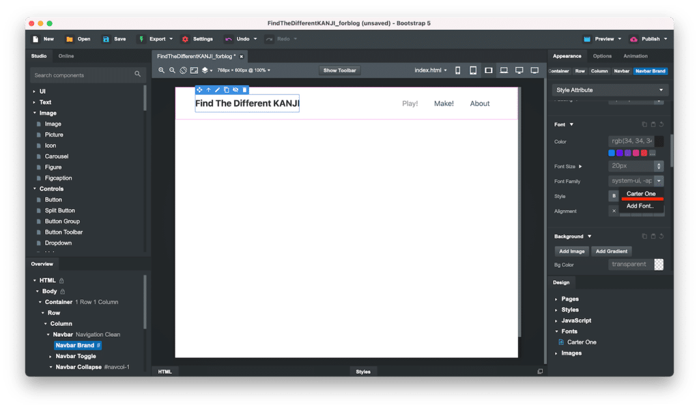Open the Style Attribute dropdown
The image size is (699, 410).
pyautogui.click(x=610, y=90)
